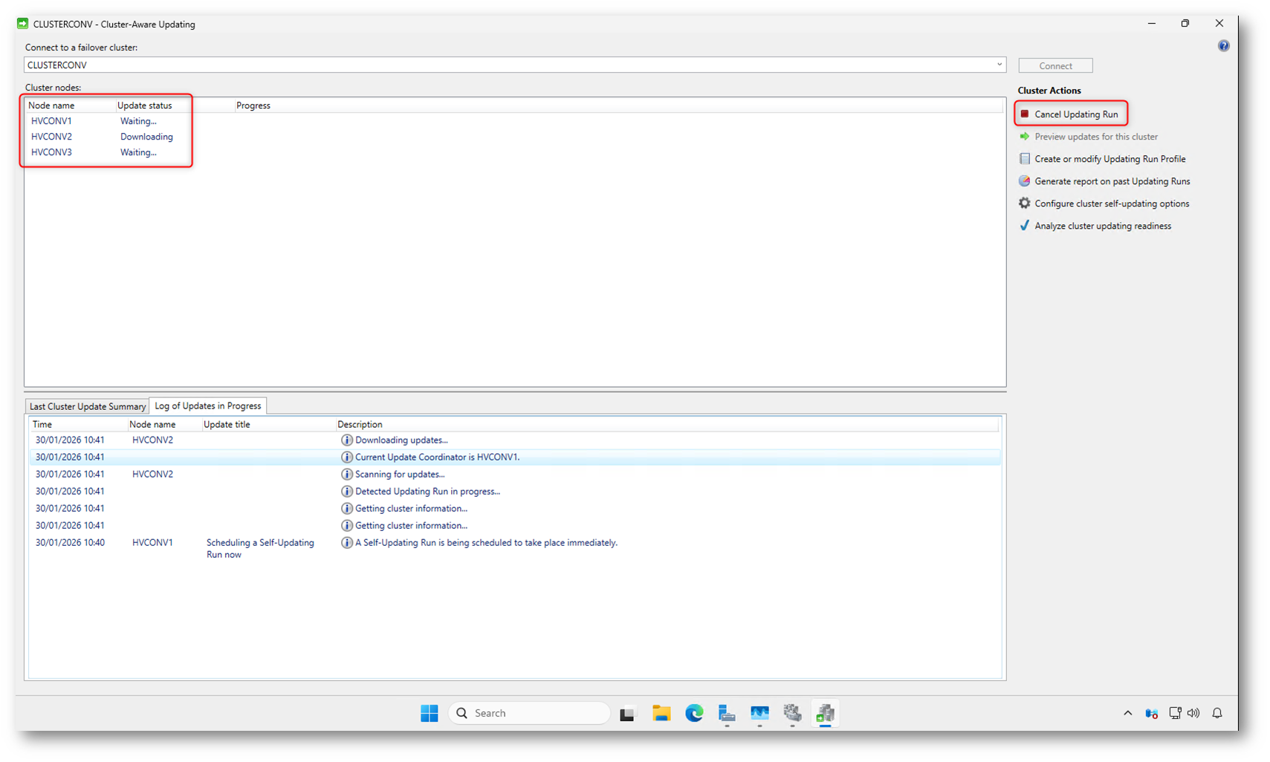1270x762 pixels.
Task: Click Configure cluster self-updating options link
Action: (1112, 203)
